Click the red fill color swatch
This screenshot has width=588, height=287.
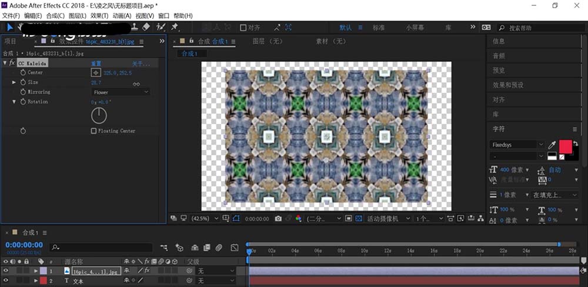565,146
